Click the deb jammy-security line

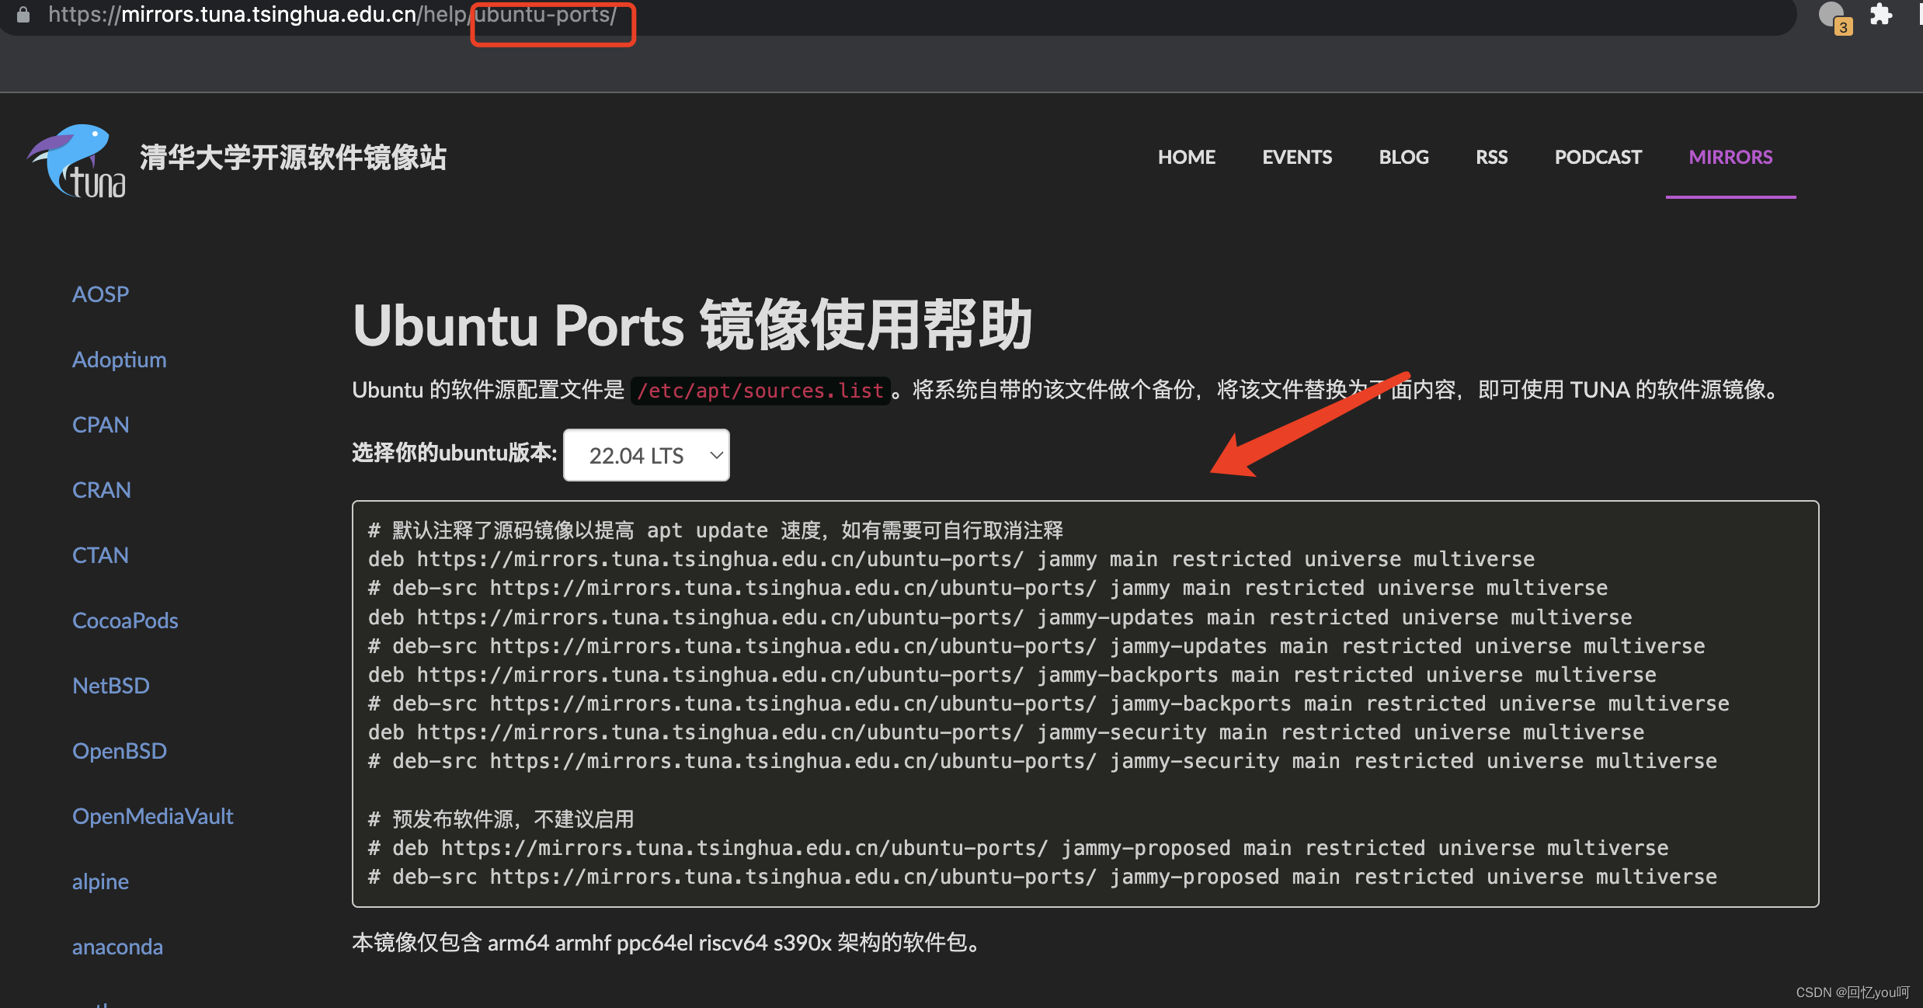click(x=1007, y=732)
